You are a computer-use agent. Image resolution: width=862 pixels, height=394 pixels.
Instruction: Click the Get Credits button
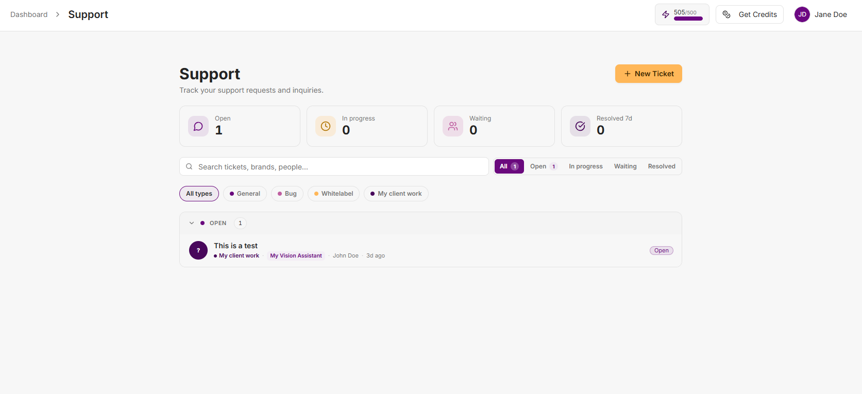750,14
